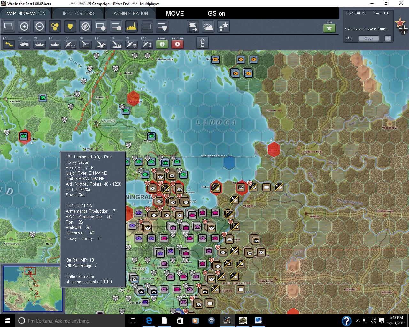Screen dimensions: 409x327
Task: Select the green unit on red hex near Kotka
Action: click(x=24, y=136)
